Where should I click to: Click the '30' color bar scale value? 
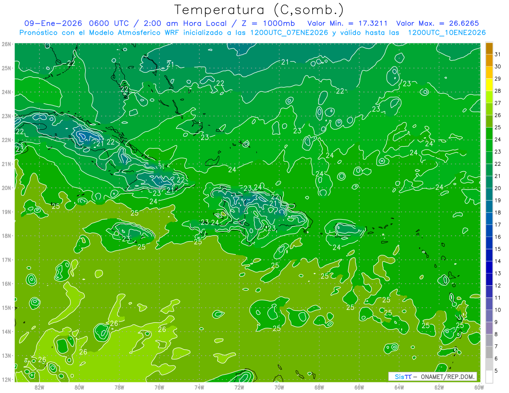coord(498,67)
